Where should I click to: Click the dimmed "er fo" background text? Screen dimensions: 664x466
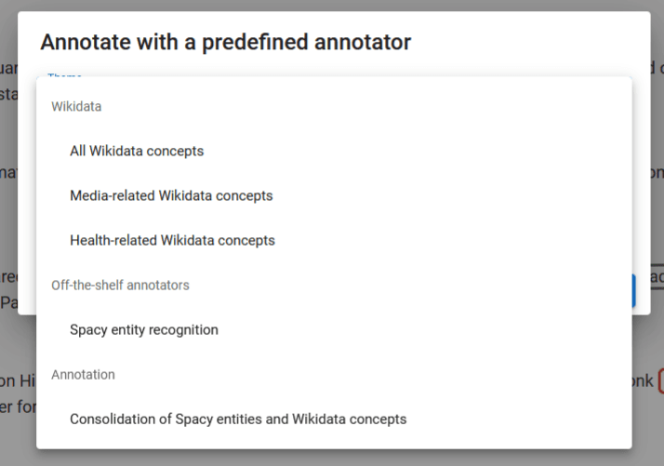tap(16, 405)
